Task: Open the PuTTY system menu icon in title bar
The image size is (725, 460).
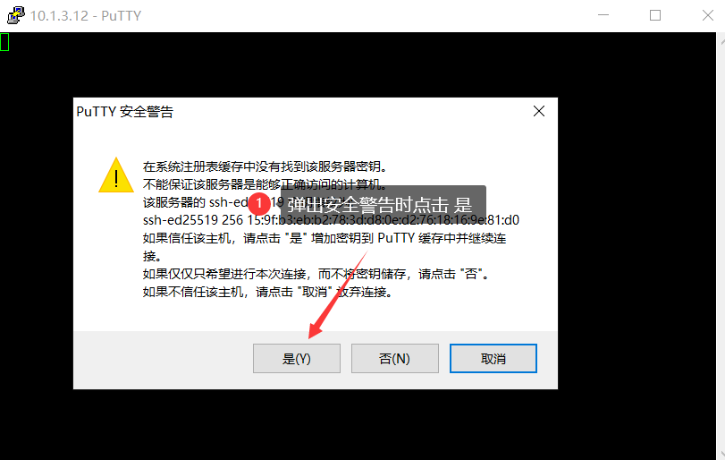Action: tap(16, 15)
